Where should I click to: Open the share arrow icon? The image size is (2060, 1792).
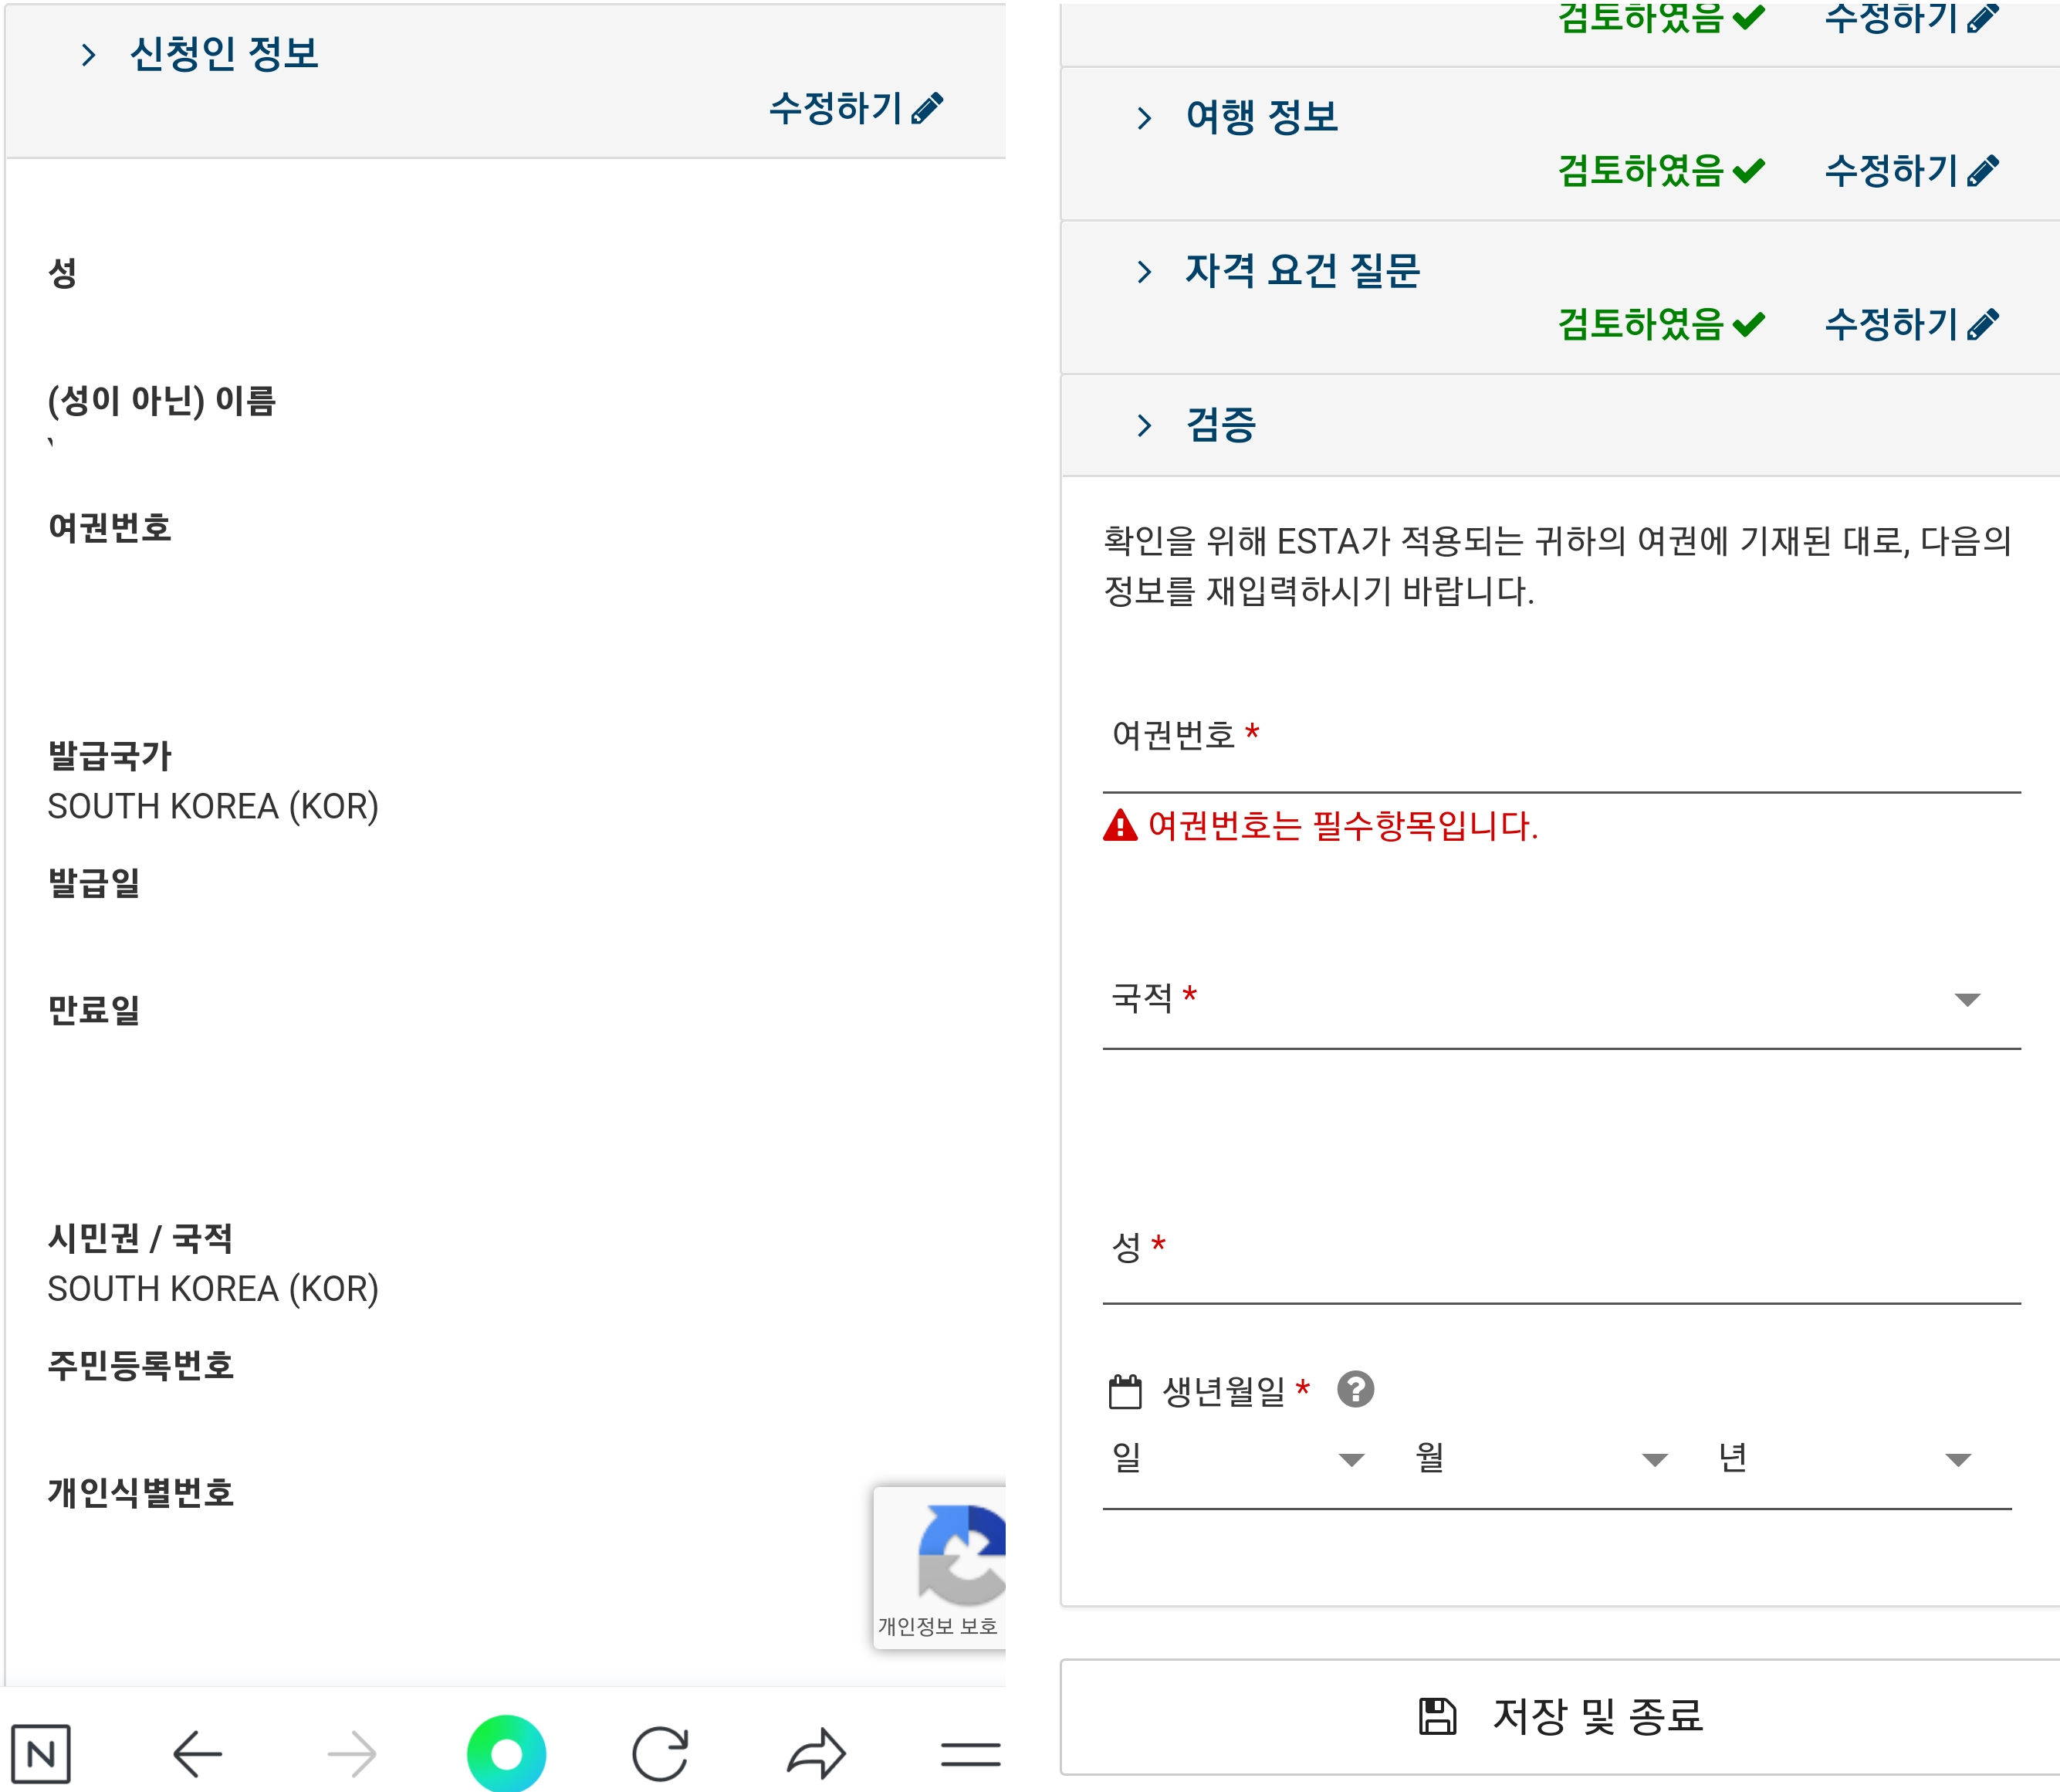point(817,1753)
